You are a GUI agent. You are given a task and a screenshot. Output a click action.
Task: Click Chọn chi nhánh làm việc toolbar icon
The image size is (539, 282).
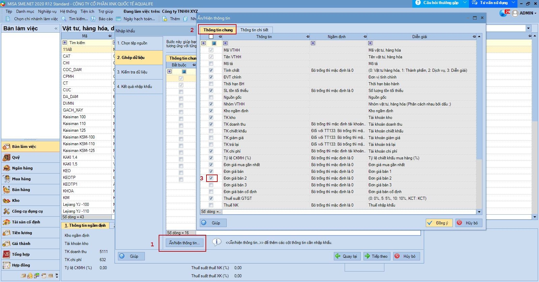click(x=8, y=19)
